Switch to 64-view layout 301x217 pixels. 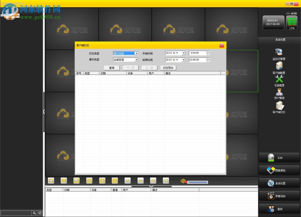click(x=153, y=181)
